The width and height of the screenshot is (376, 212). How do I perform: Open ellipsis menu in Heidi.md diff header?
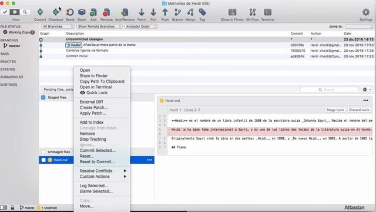[x=365, y=101]
